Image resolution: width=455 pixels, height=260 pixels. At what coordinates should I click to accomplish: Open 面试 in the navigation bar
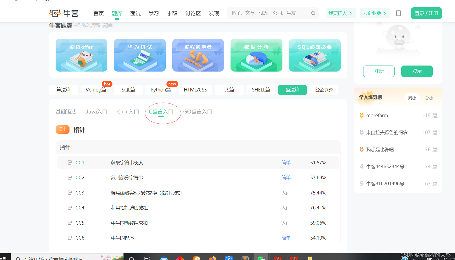pos(135,13)
